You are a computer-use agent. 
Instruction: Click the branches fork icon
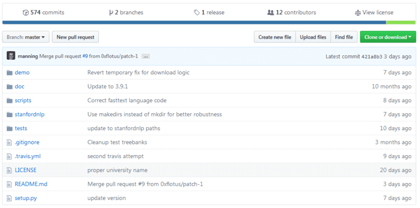111,13
